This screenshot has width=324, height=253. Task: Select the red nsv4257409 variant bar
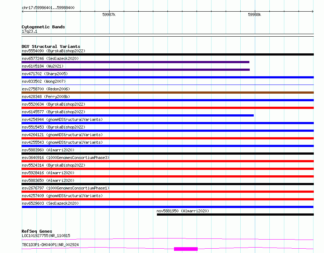(167, 199)
